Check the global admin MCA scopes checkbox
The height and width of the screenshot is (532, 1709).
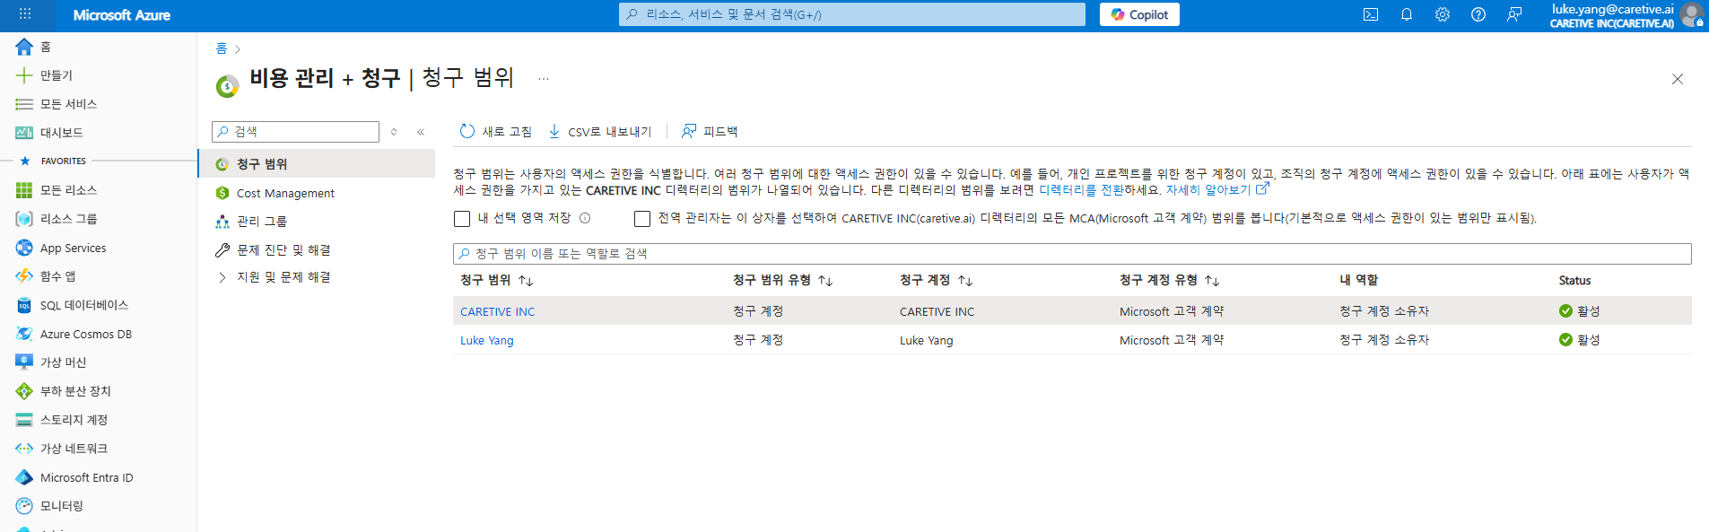[x=641, y=219]
